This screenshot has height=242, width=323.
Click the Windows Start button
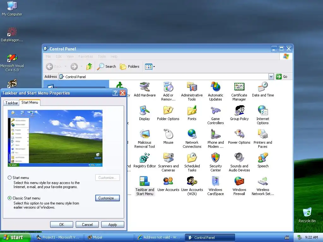(x=15, y=237)
